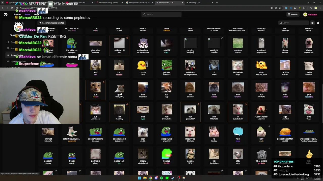Open the CokeShakey emote
This screenshot has height=181, width=323.
[261, 112]
